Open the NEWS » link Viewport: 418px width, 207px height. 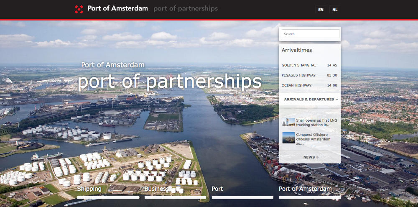pos(311,157)
